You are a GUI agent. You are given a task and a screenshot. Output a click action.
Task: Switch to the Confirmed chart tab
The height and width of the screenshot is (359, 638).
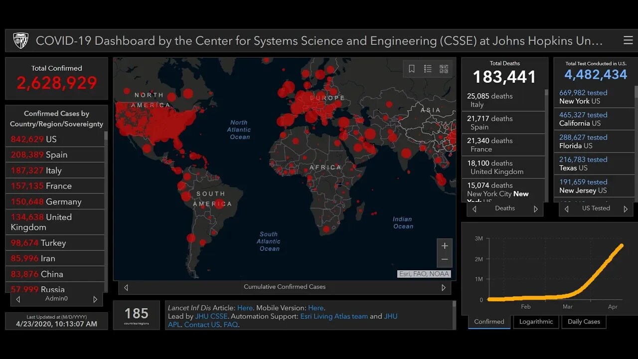point(489,322)
